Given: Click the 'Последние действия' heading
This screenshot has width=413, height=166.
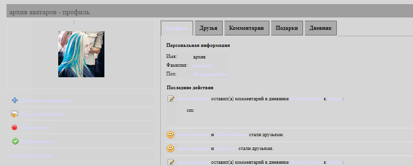Looking at the screenshot, I should coord(190,87).
